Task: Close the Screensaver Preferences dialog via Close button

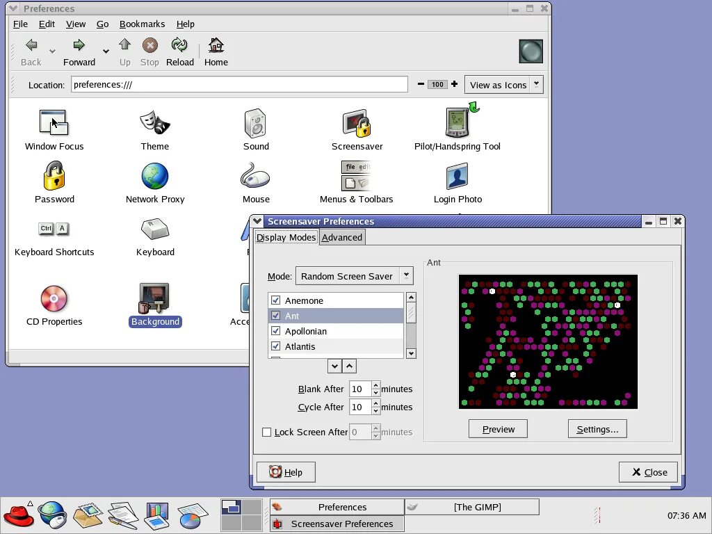Action: 648,472
